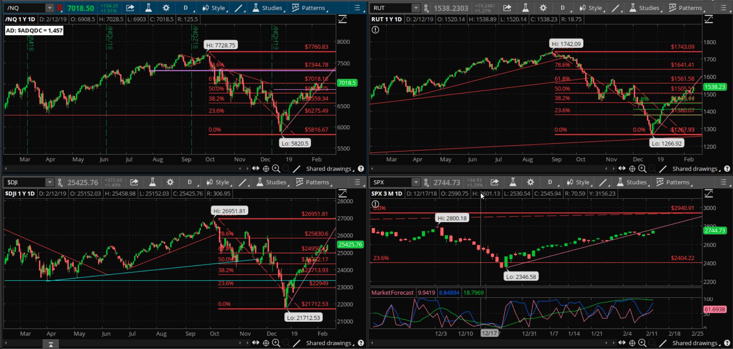Click chart scale icon beside /NQ price axis
The height and width of the screenshot is (349, 733).
tap(342, 19)
